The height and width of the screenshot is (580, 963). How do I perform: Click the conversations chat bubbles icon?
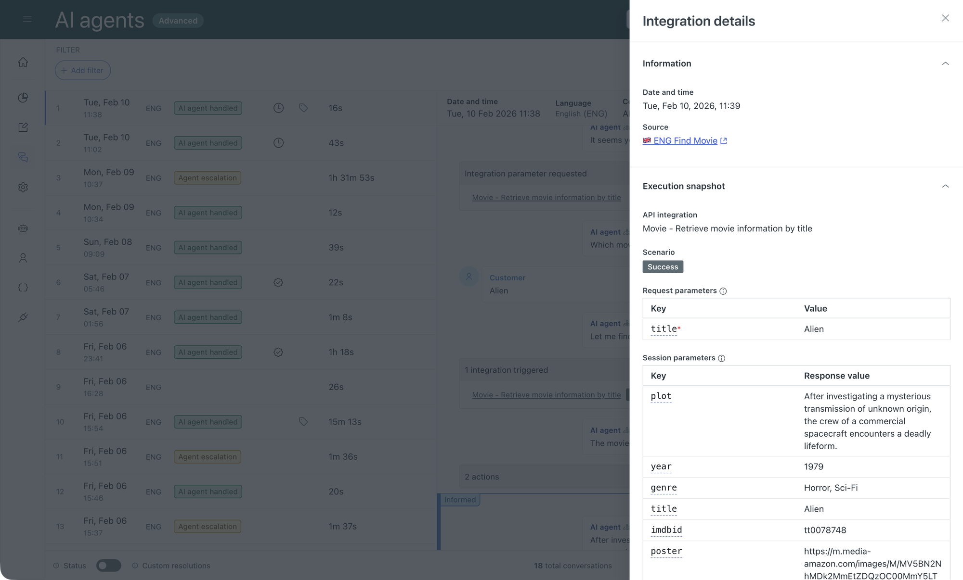click(23, 157)
